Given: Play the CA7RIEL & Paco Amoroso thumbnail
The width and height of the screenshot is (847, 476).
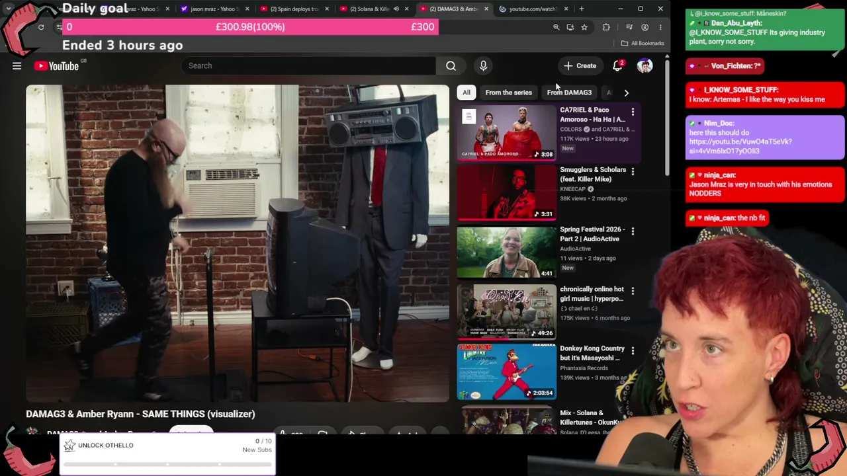Looking at the screenshot, I should pyautogui.click(x=507, y=133).
